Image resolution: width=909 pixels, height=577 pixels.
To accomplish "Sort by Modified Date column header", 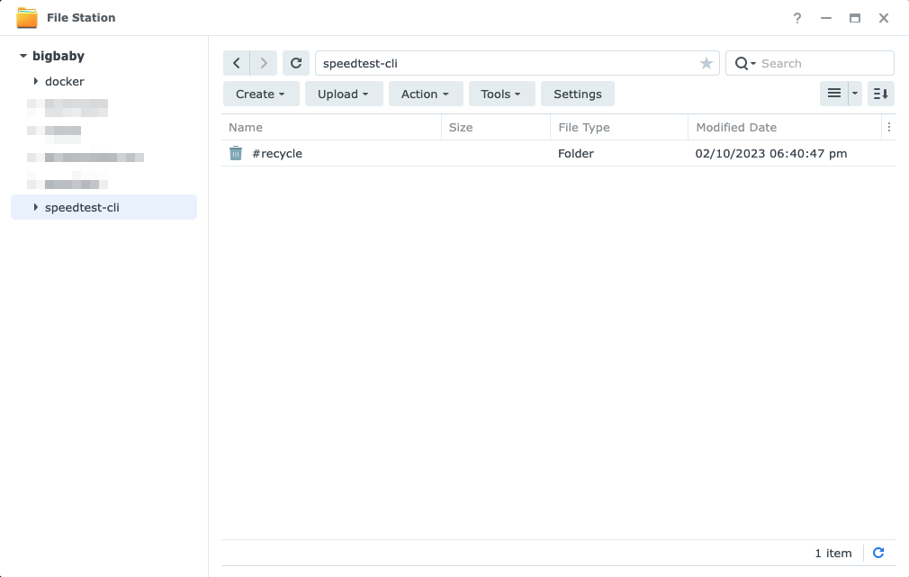I will point(736,127).
